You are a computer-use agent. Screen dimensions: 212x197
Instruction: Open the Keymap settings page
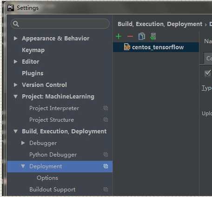(33, 50)
